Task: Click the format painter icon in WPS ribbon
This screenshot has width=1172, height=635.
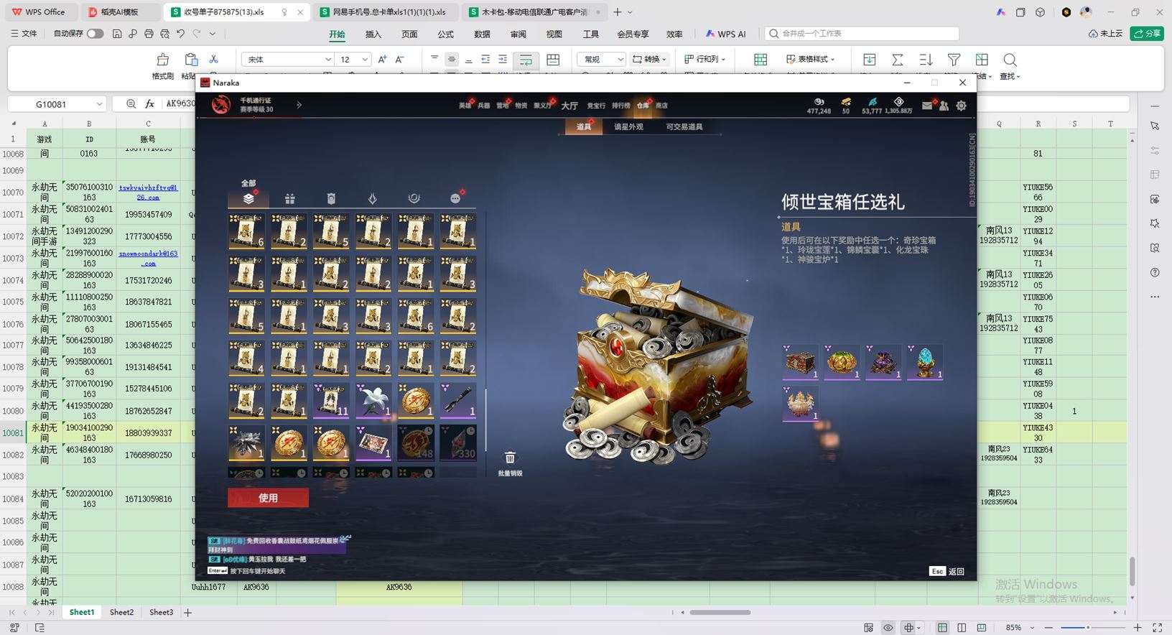Action: (163, 60)
